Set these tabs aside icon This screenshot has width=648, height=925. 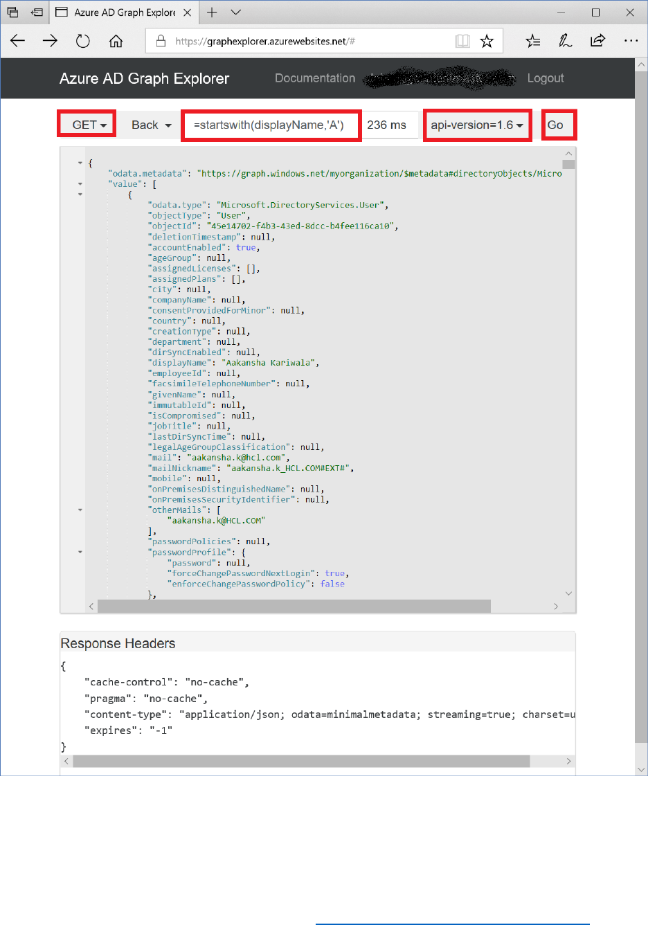pos(37,12)
